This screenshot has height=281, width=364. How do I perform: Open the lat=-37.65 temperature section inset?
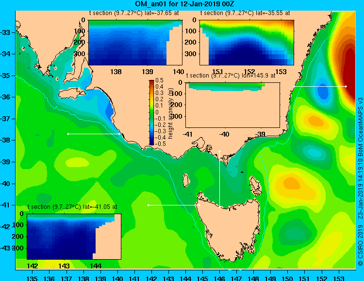[x=135, y=43]
